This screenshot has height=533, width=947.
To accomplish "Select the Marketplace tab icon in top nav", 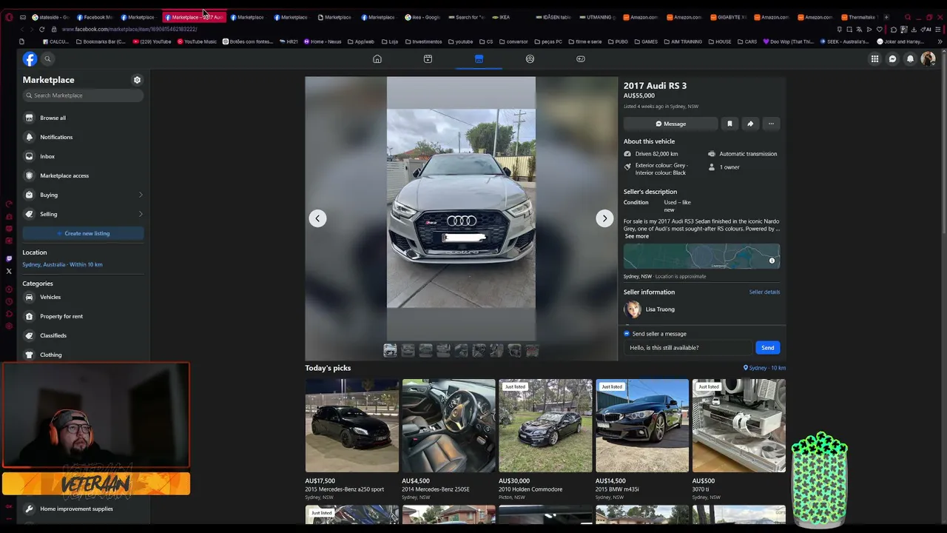I will click(479, 59).
